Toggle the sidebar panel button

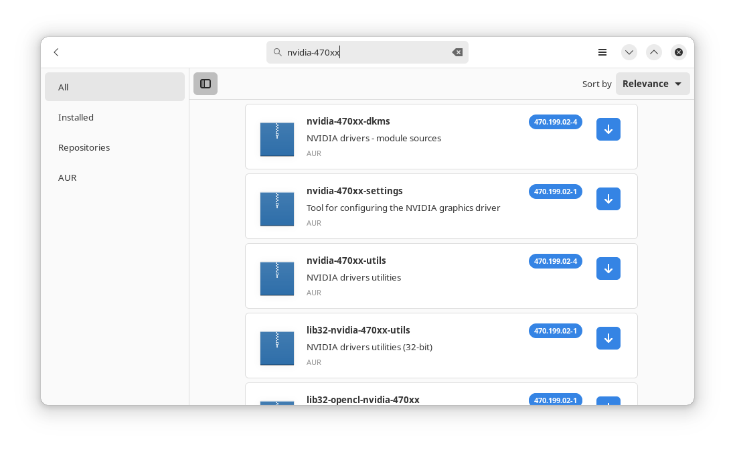coord(206,84)
